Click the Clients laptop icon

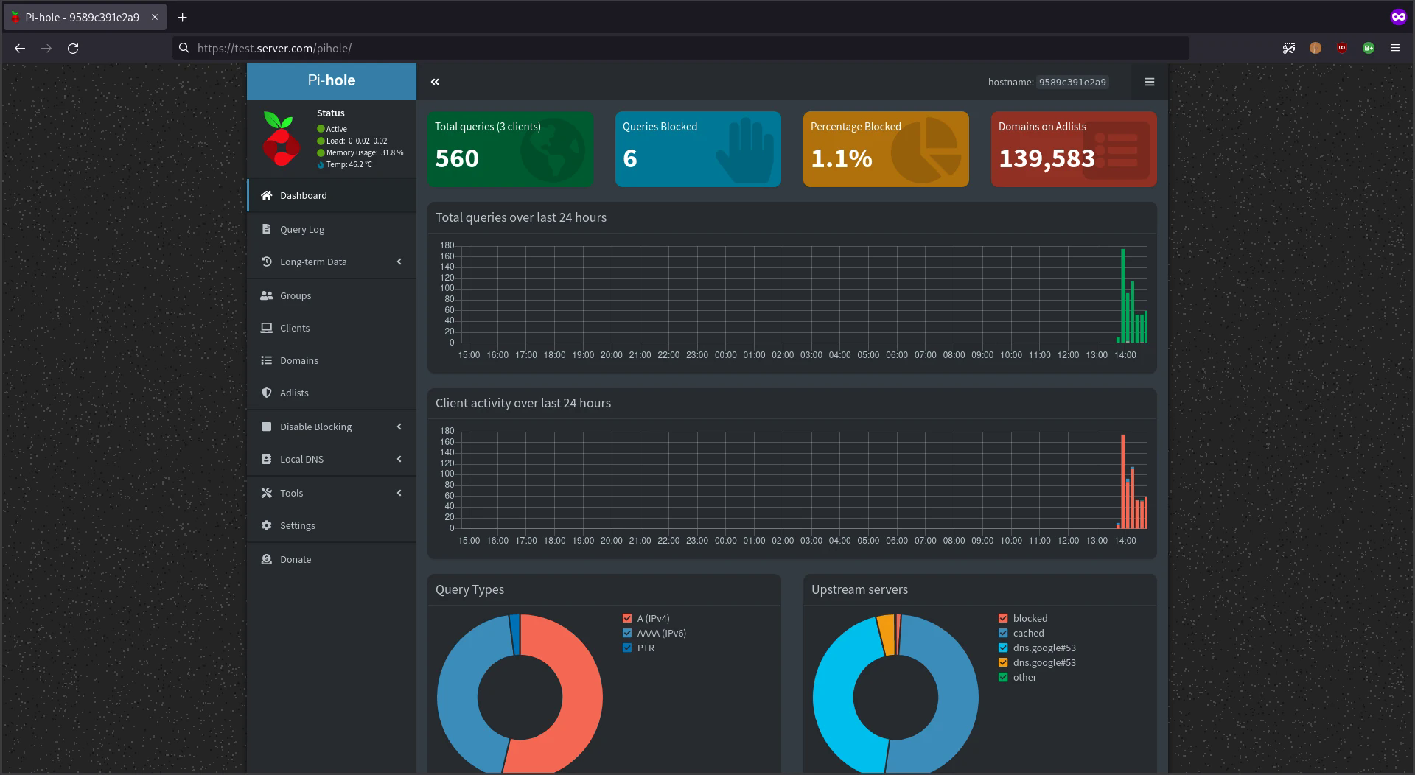[267, 328]
